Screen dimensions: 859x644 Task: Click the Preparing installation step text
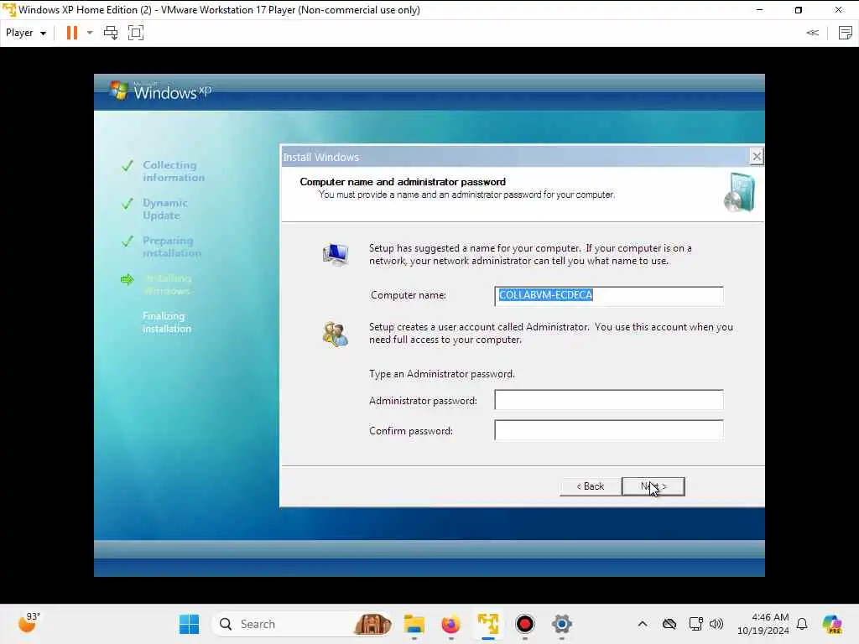(x=171, y=247)
